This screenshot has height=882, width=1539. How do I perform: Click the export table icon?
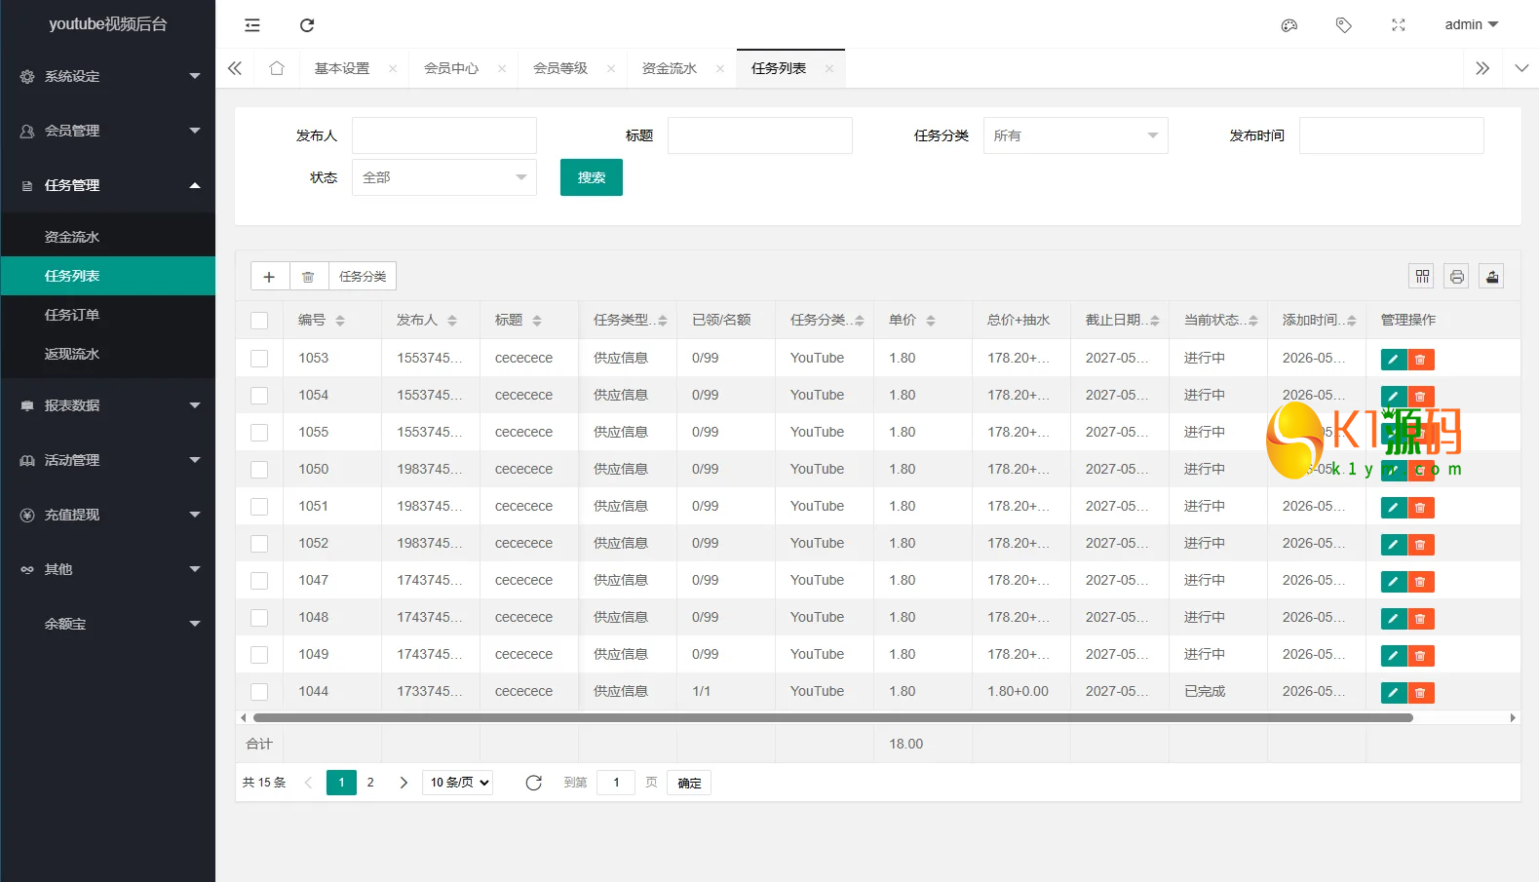click(1492, 277)
